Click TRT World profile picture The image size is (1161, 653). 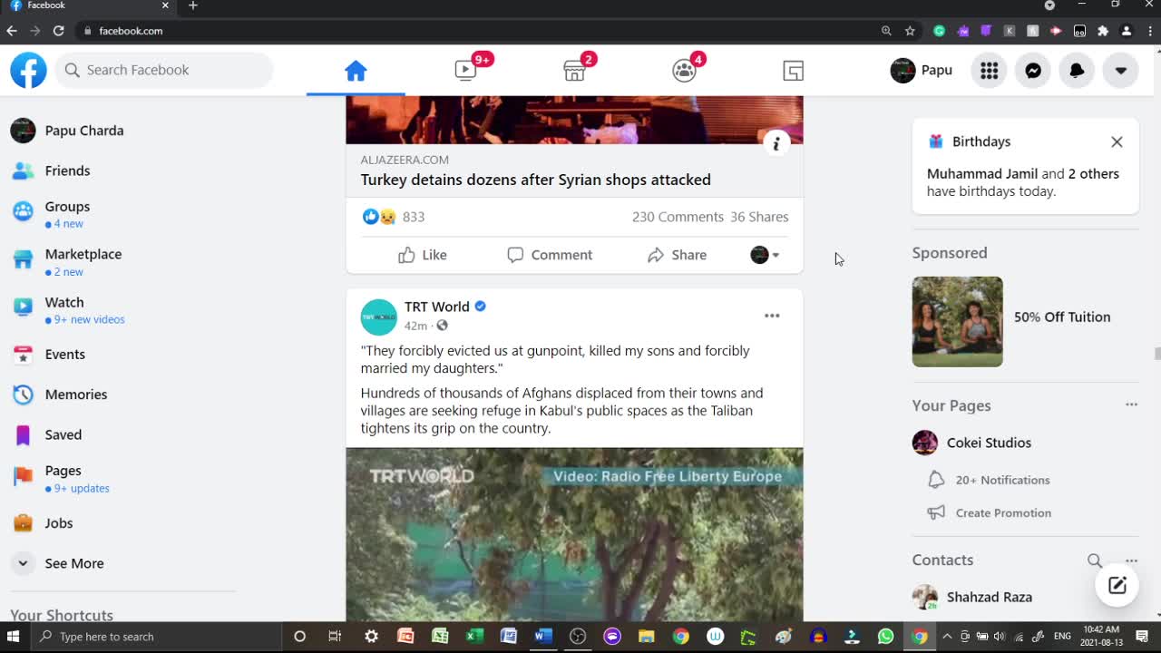[x=378, y=317]
